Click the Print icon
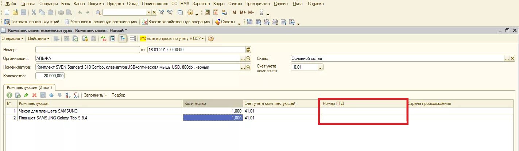 coord(61,12)
